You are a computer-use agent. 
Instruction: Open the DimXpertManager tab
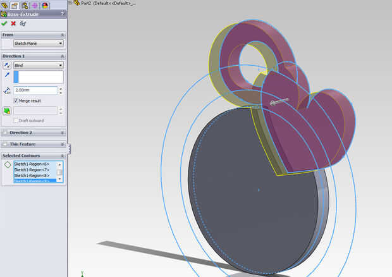(x=35, y=5)
